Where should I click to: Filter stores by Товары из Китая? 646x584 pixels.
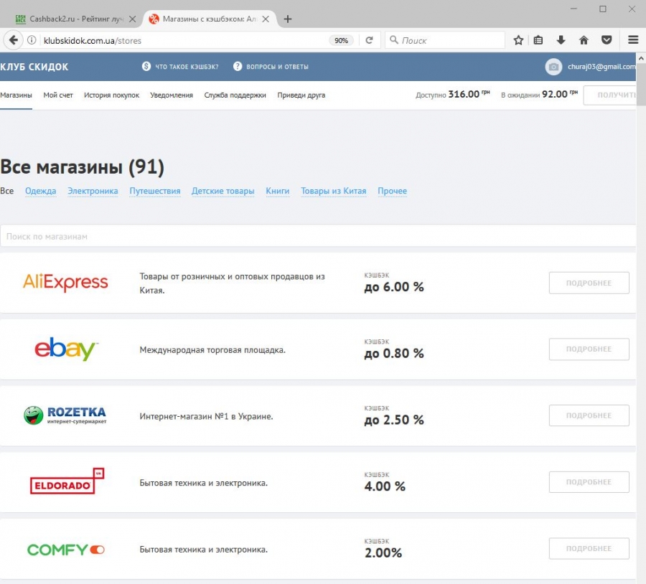point(333,191)
